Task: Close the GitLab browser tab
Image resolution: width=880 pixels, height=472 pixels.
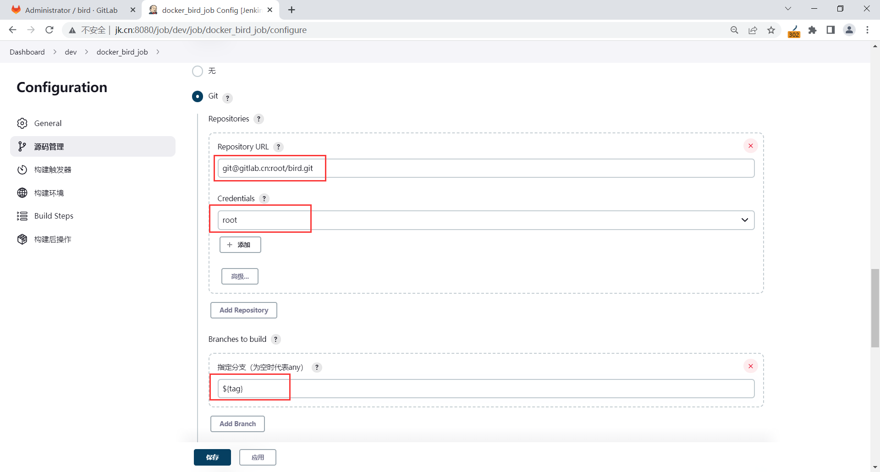Action: point(133,10)
